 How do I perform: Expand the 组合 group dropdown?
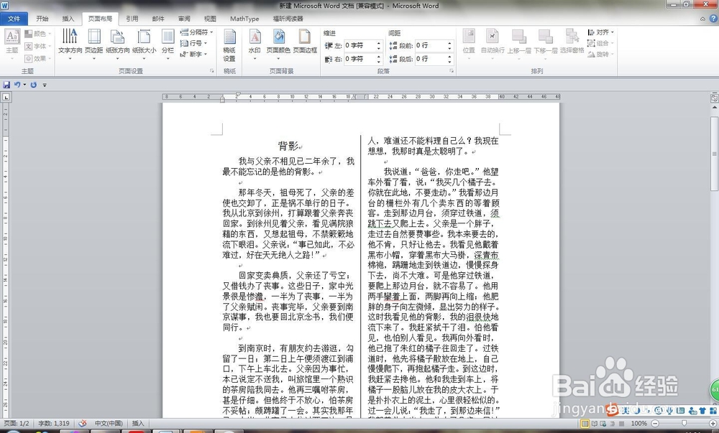point(600,43)
